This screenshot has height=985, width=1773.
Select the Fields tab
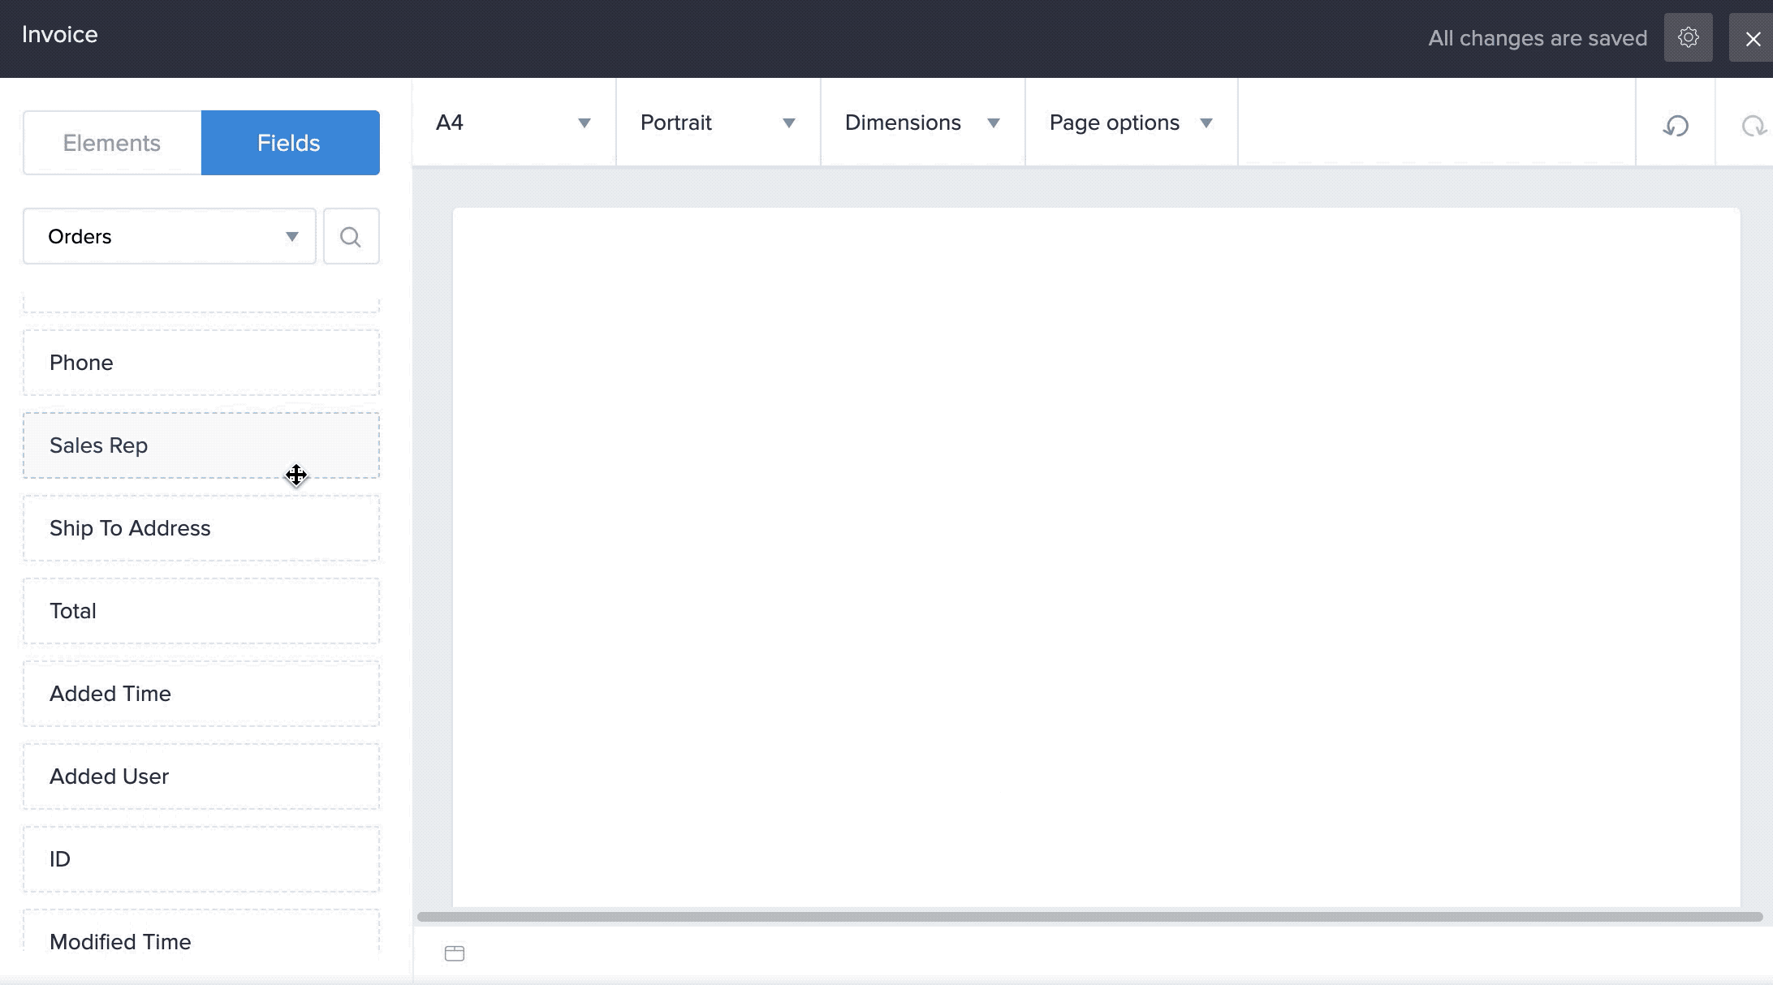tap(290, 143)
